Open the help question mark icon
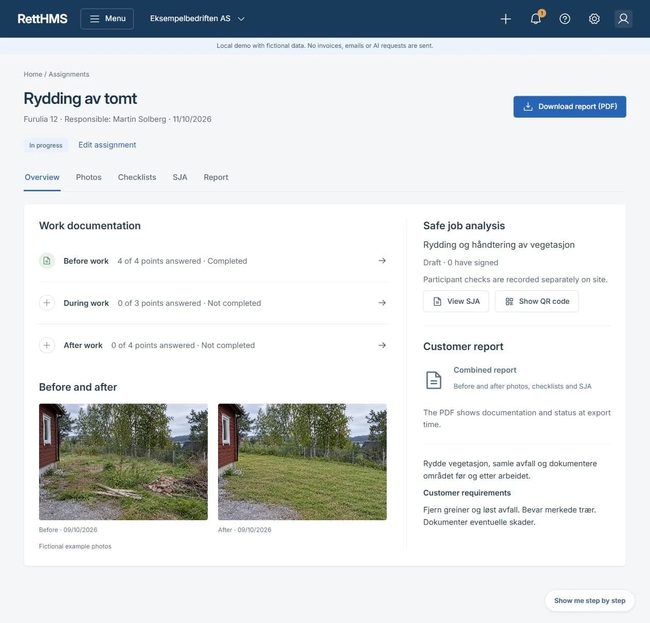This screenshot has width=650, height=623. coord(565,19)
